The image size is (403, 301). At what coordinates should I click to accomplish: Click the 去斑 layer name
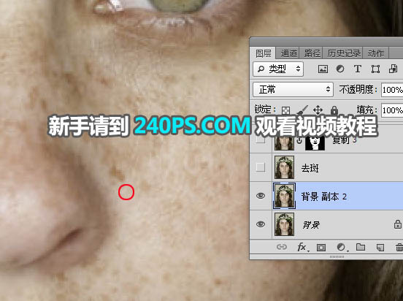[x=310, y=168]
